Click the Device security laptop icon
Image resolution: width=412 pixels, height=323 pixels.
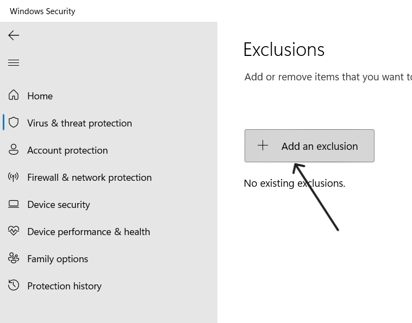(x=14, y=204)
